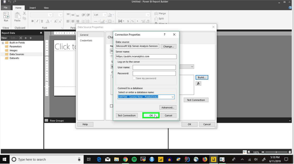
Task: Expand the Built-in Fields tree node
Action: coord(3,43)
